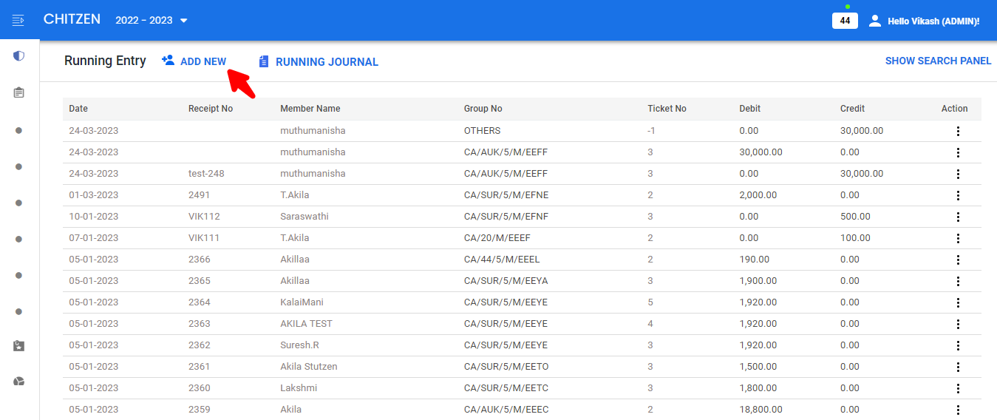Select Hello Vikash (ADMIN) user menu
The image size is (997, 420).
(933, 21)
